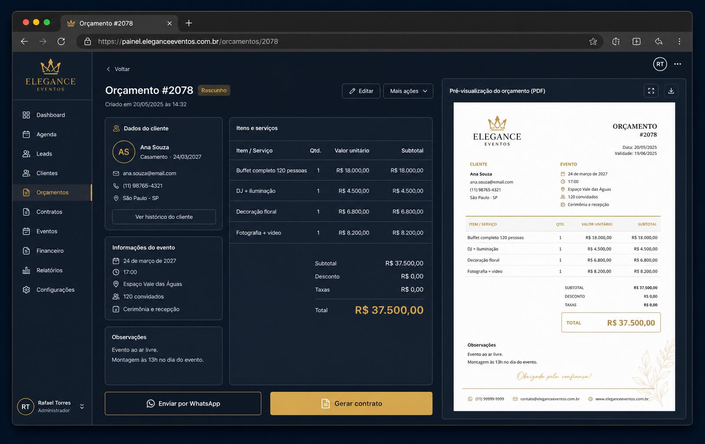Send quote via Enviar por WhatsApp

(183, 403)
